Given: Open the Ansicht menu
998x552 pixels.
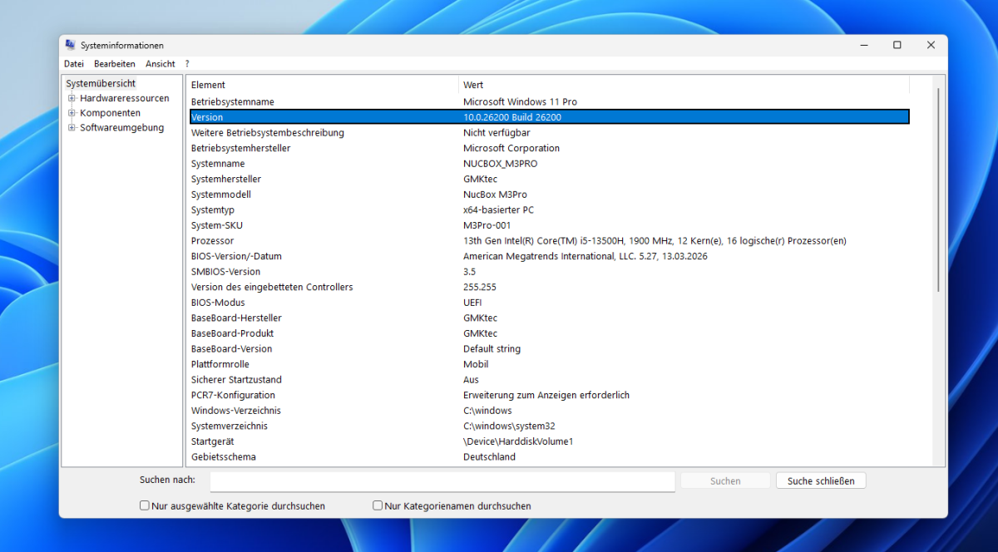Looking at the screenshot, I should (161, 63).
